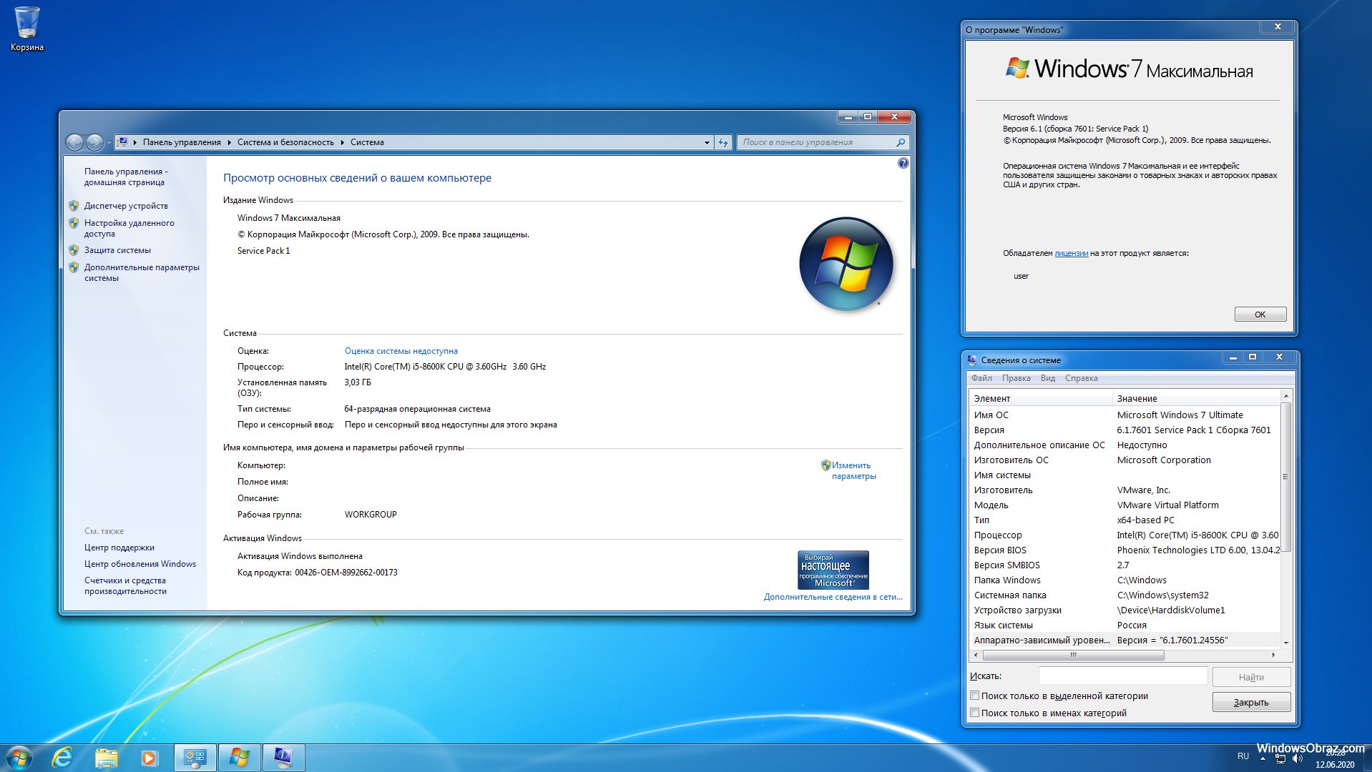Click the horizontal scrollbar in System Information

coord(1073,655)
